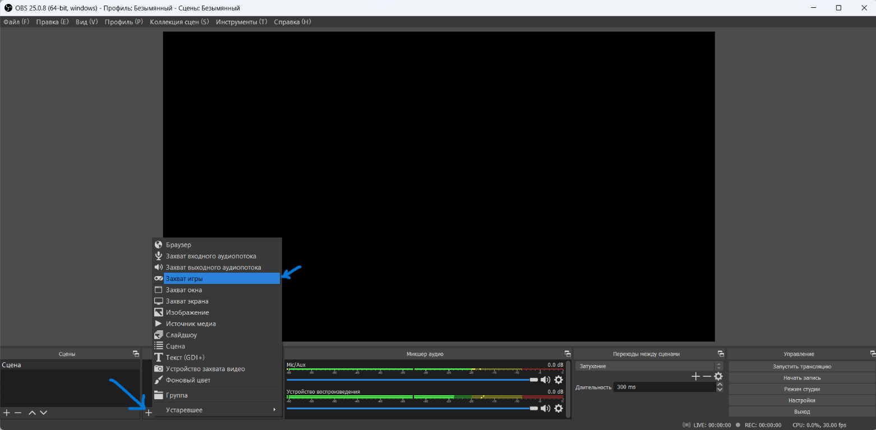This screenshot has width=876, height=430.
Task: Adjust the Mic/Aux volume slider
Action: tap(412, 380)
